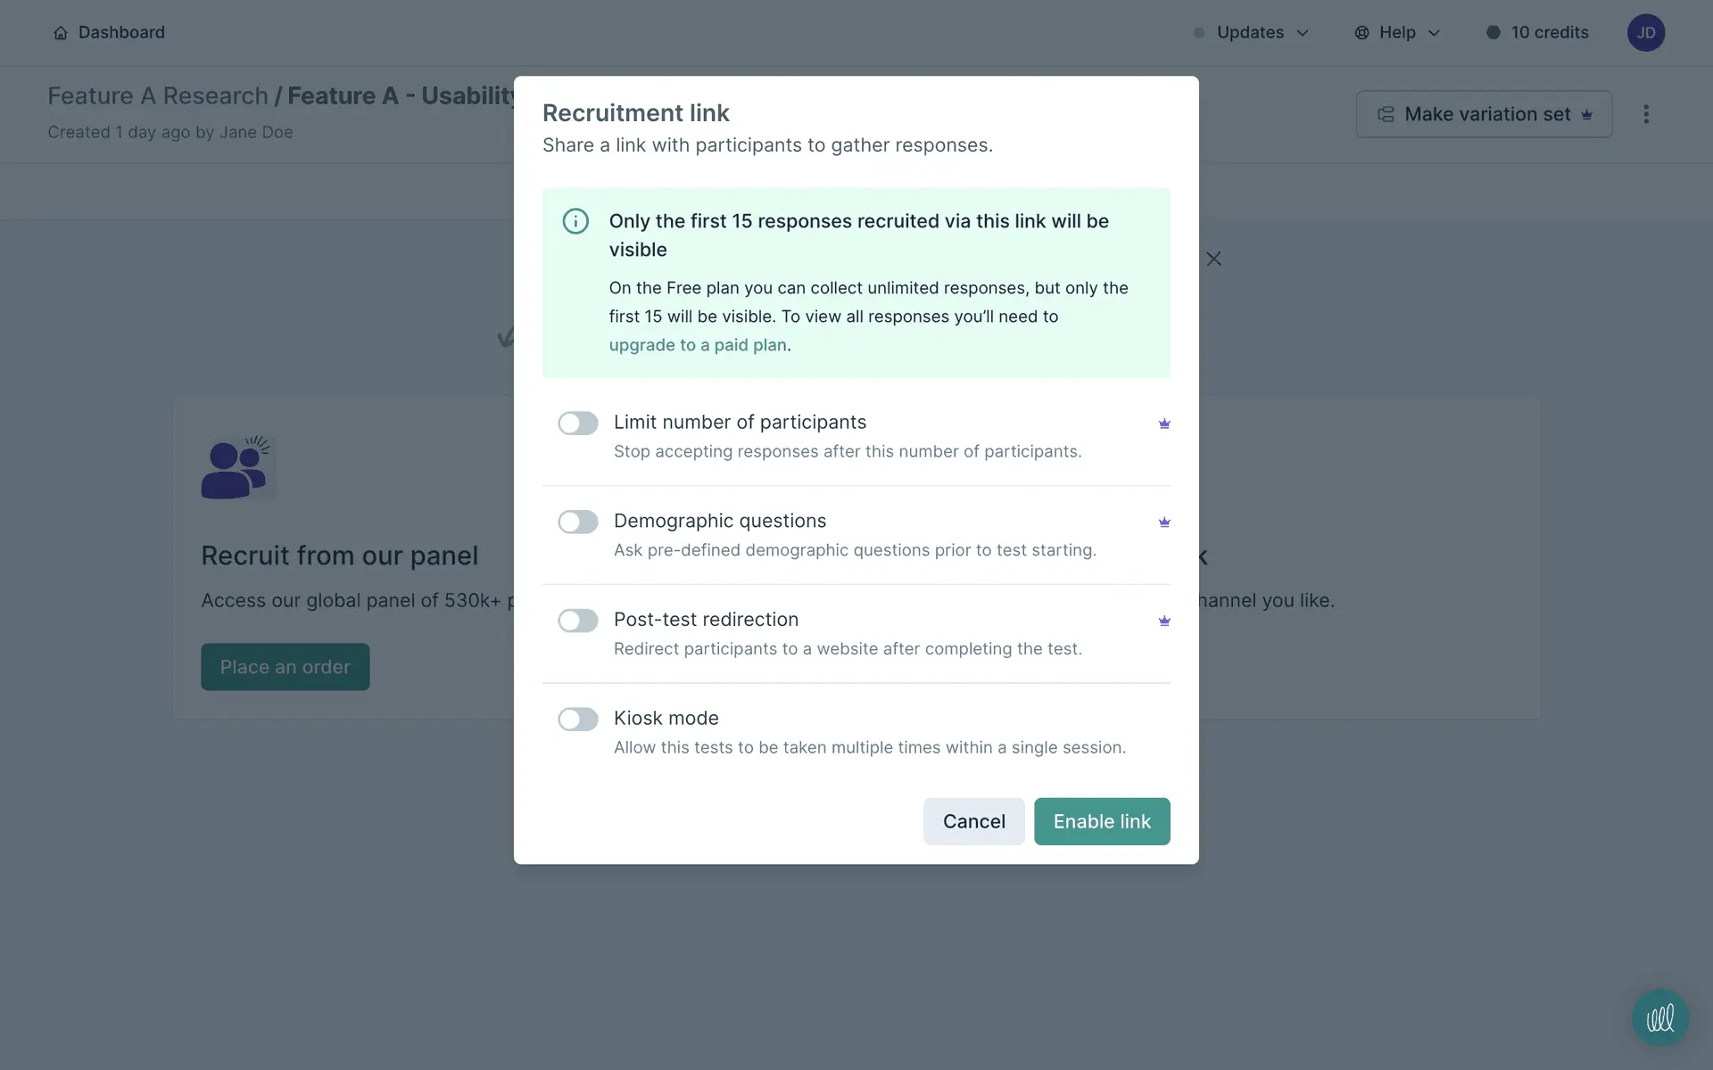Enable the Demographic questions switch
Image resolution: width=1713 pixels, height=1070 pixels.
point(578,522)
